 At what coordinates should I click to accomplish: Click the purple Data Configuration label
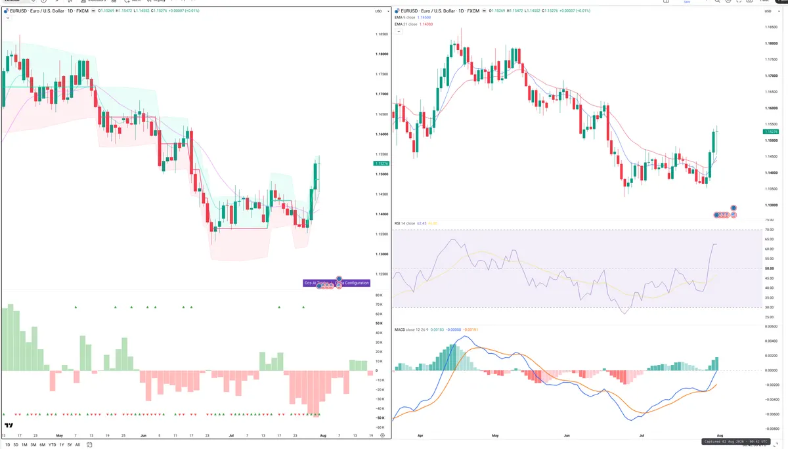click(337, 283)
